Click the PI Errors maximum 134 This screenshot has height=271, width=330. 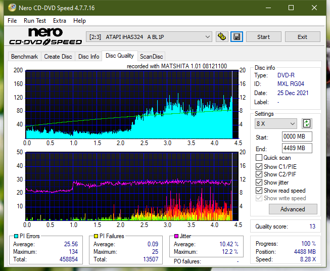(x=73, y=252)
